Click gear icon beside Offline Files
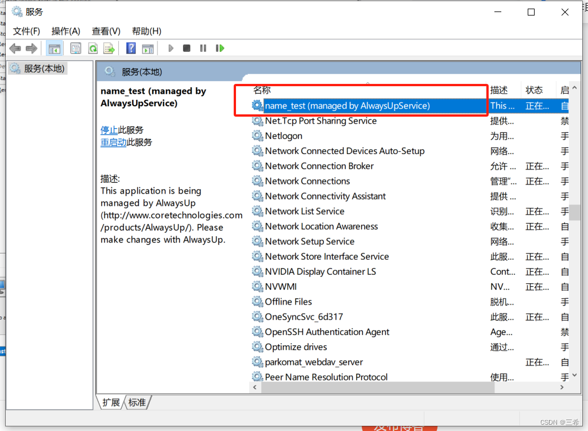 257,302
